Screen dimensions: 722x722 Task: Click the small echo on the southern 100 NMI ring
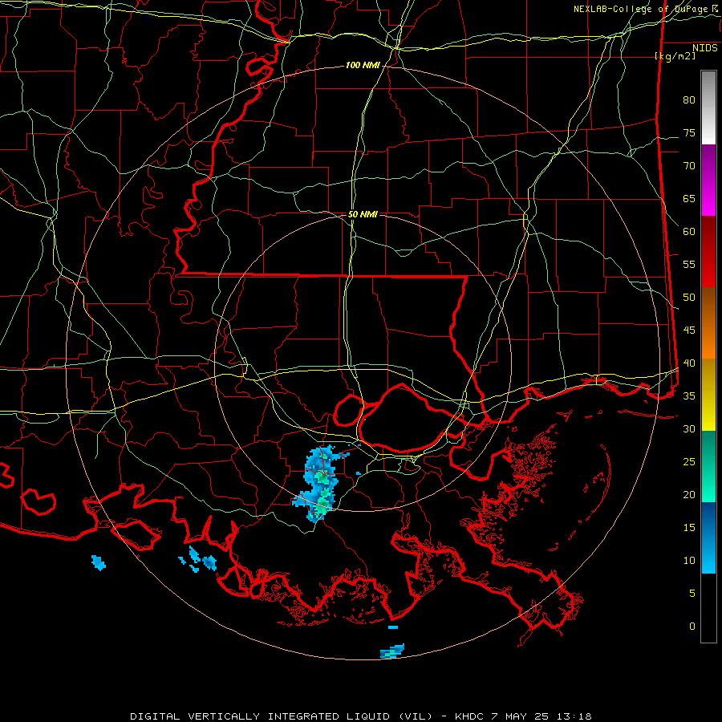click(x=392, y=651)
